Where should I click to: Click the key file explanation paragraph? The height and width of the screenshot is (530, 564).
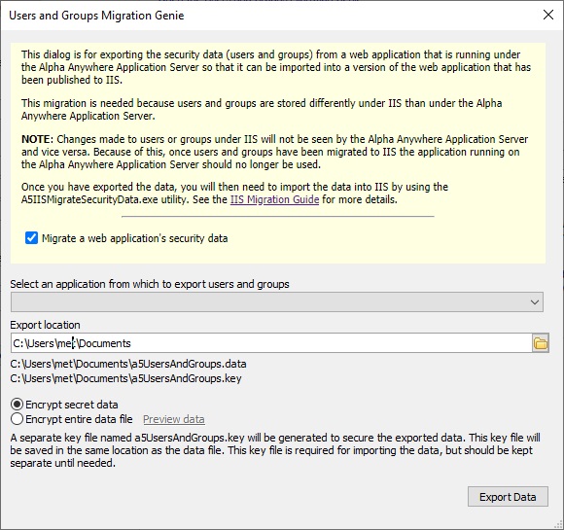coord(275,450)
